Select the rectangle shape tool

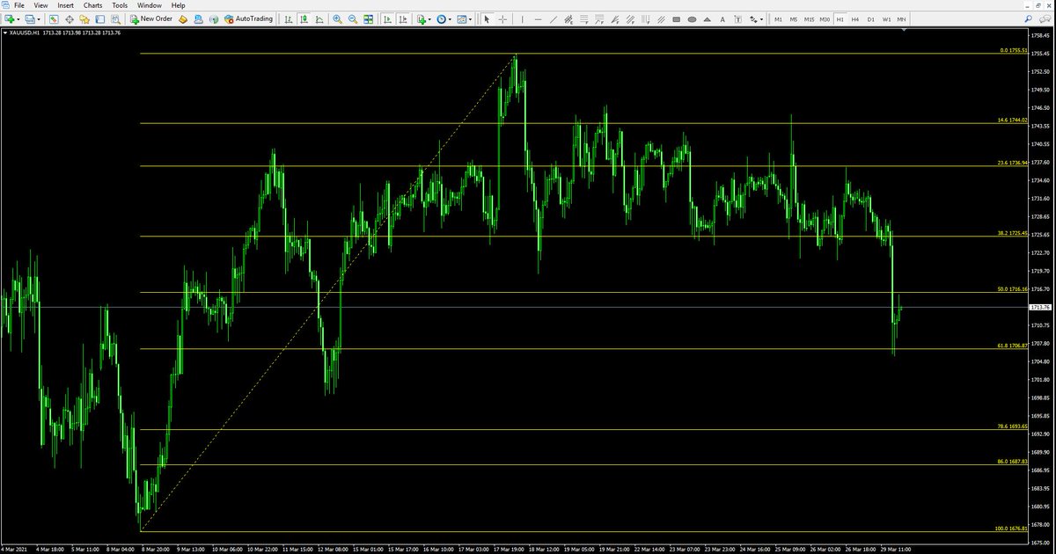[676, 18]
